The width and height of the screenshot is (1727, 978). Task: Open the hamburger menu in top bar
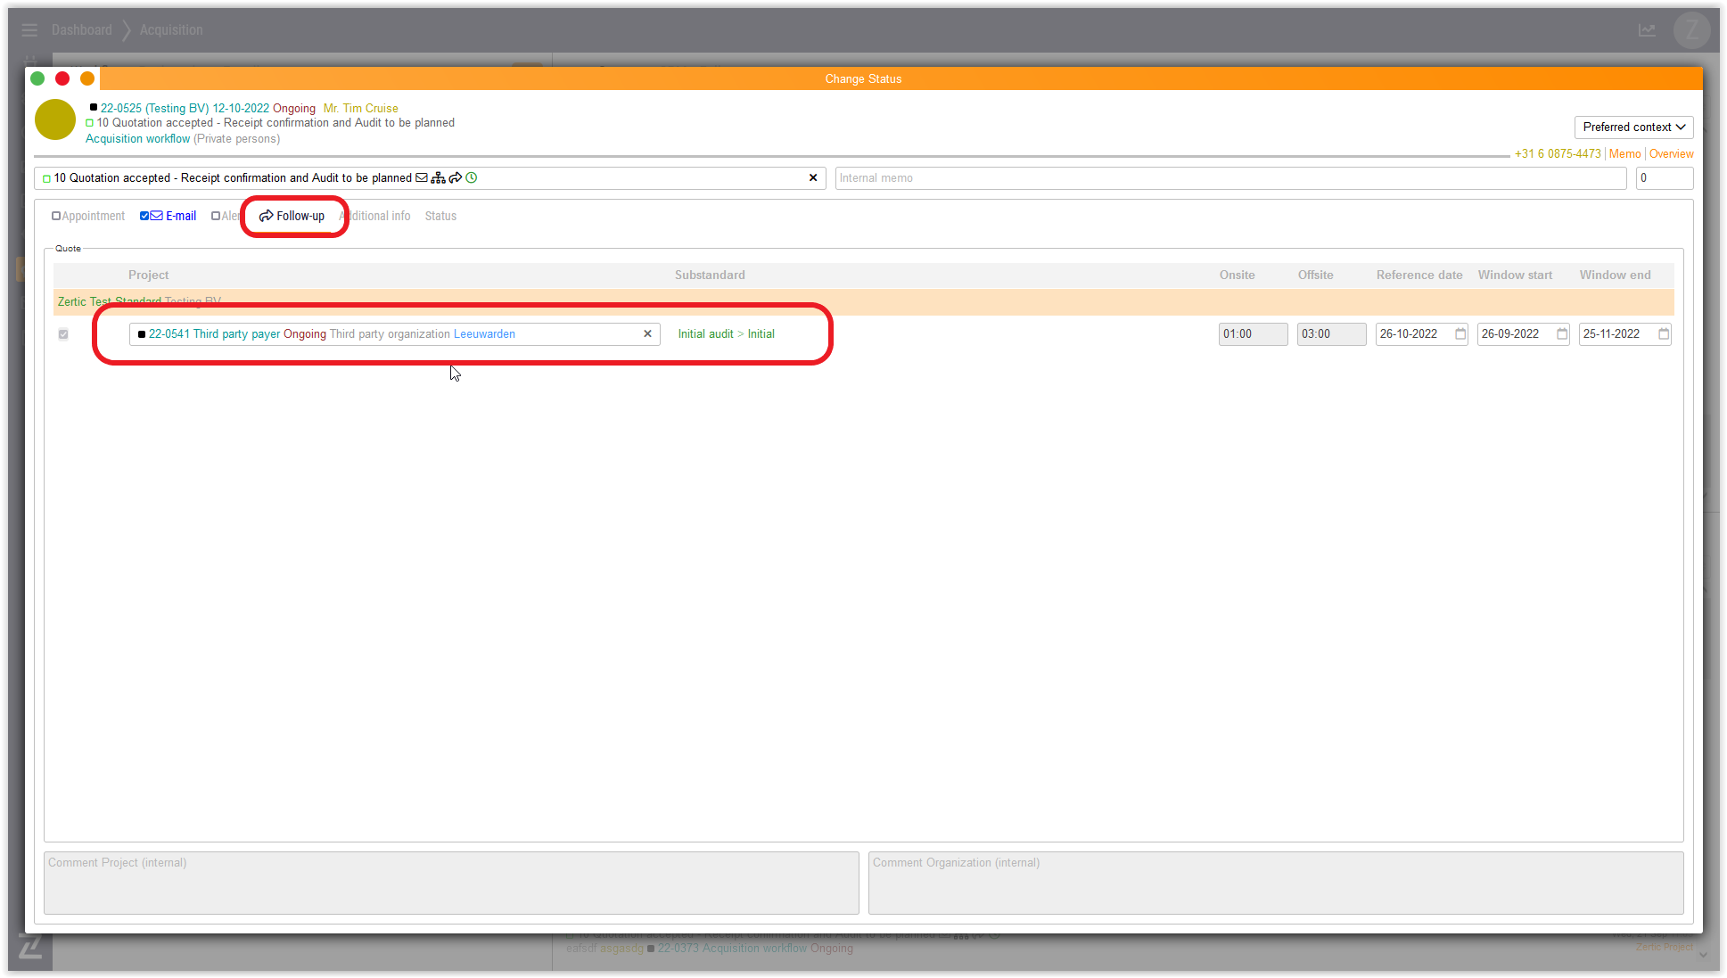[x=29, y=29]
